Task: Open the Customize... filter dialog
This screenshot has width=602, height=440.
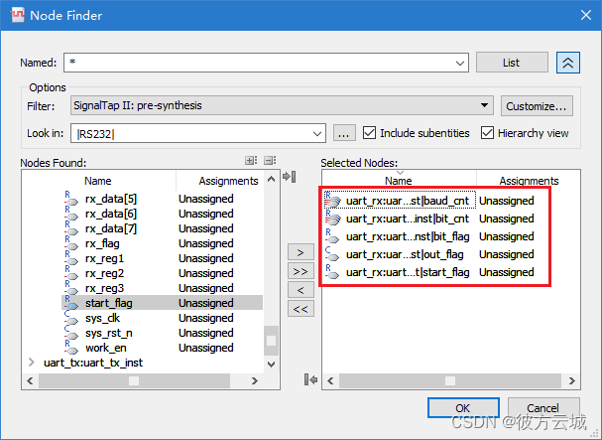Action: [x=537, y=105]
